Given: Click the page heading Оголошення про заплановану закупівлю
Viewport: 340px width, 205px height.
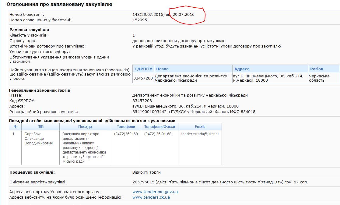Looking at the screenshot, I should pos(59,4).
